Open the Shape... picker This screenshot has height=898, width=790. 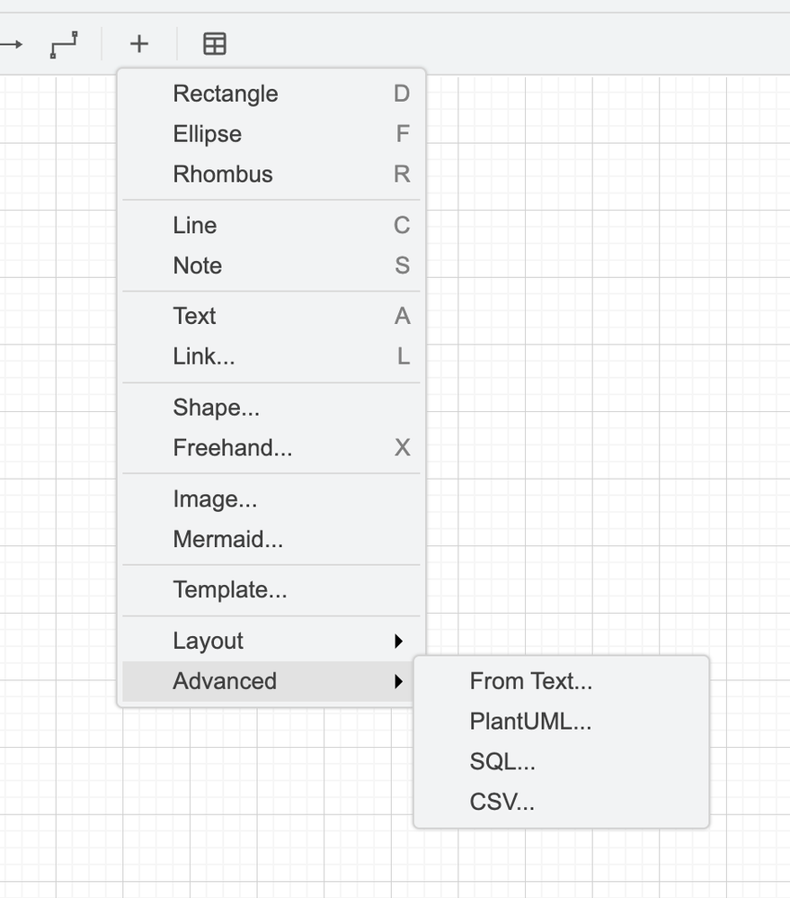click(217, 408)
